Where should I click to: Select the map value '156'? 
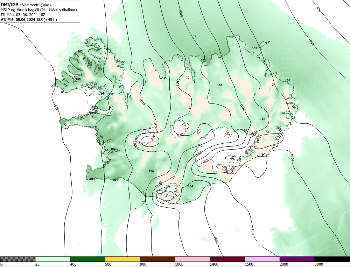point(151,171)
